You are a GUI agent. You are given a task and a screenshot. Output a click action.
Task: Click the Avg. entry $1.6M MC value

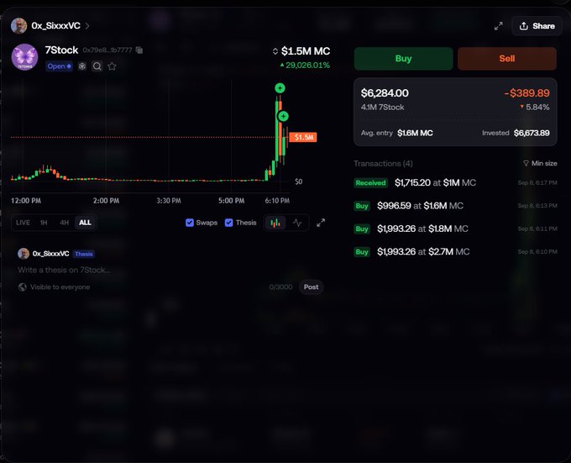pyautogui.click(x=415, y=133)
